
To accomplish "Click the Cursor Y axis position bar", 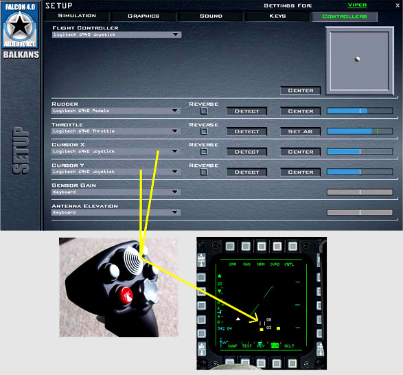I will (x=360, y=172).
